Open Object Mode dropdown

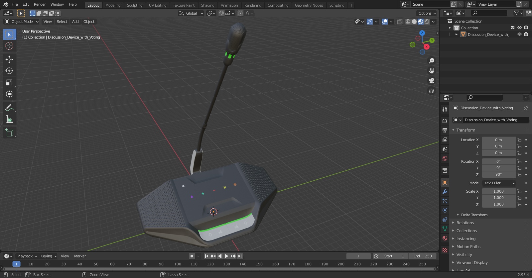[22, 22]
